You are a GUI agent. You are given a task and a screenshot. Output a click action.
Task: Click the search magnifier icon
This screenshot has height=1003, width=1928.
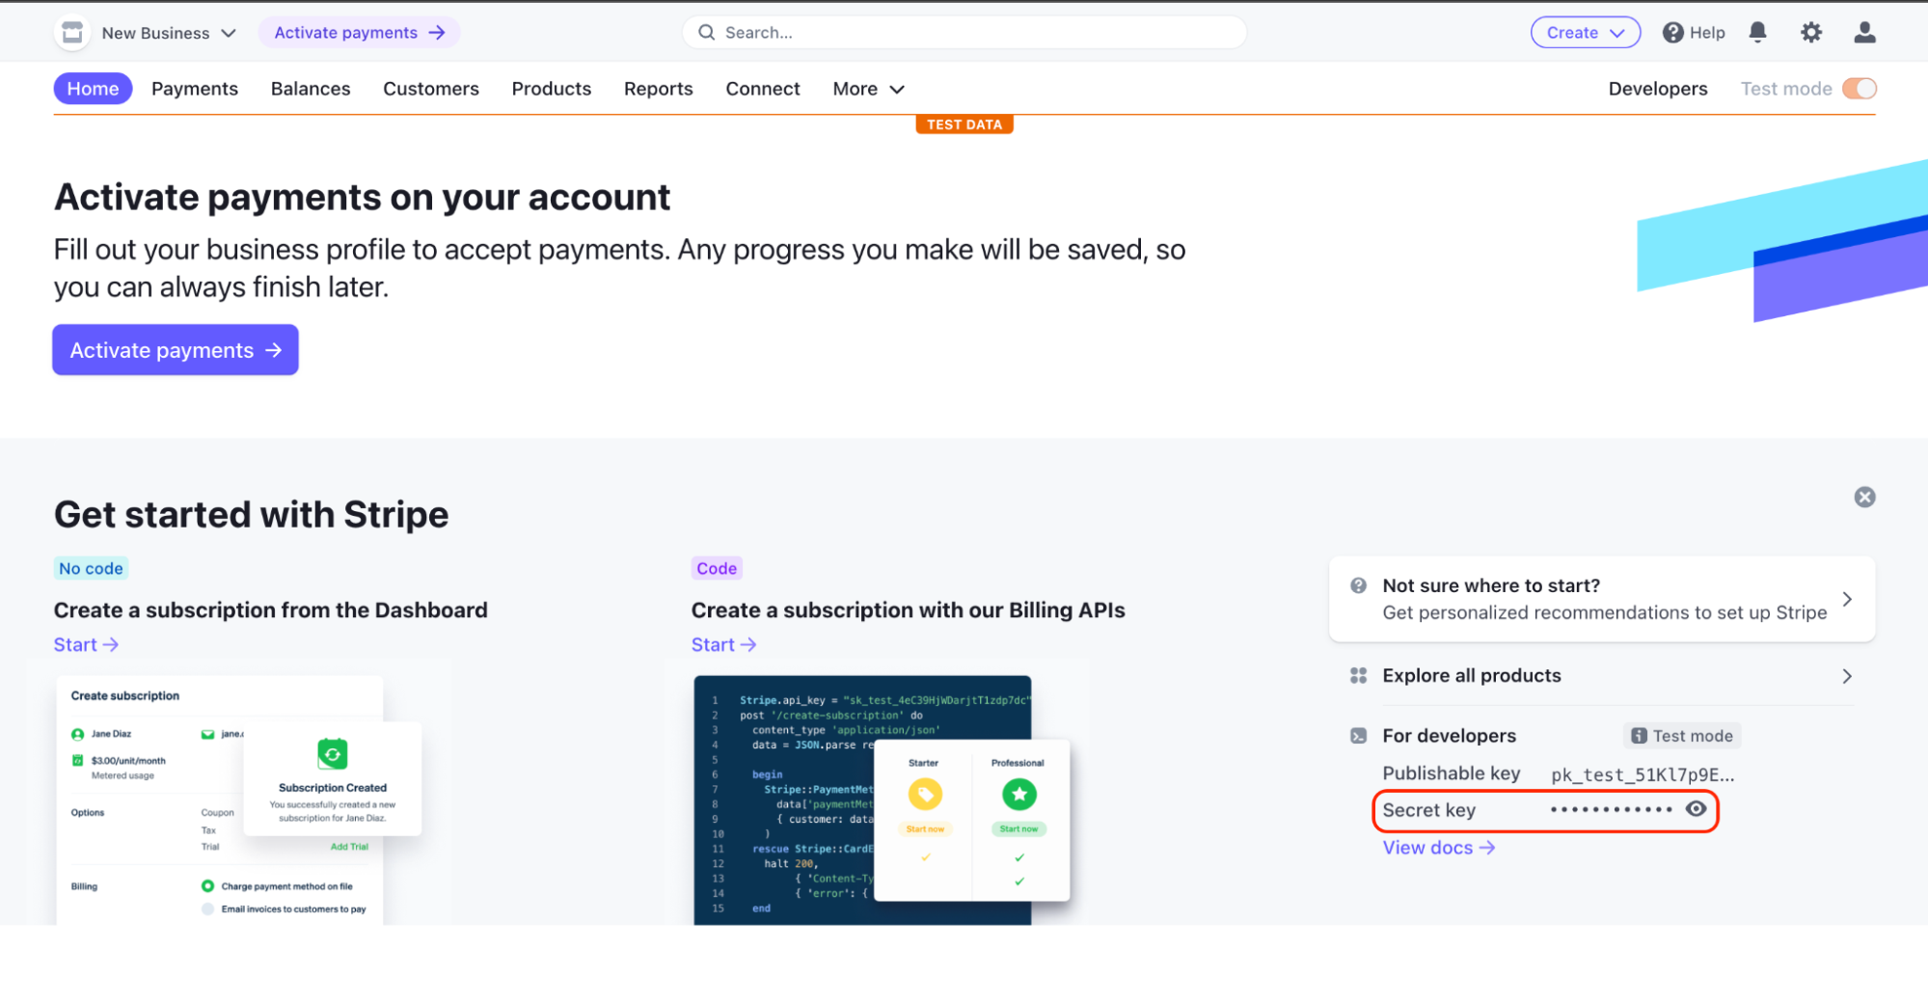(707, 33)
